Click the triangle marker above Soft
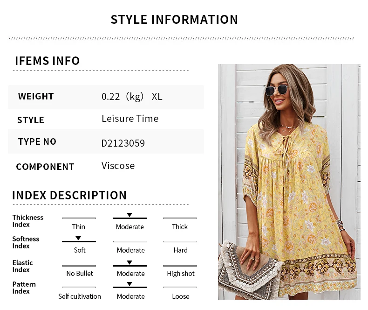This screenshot has width=368, height=310. [78, 238]
